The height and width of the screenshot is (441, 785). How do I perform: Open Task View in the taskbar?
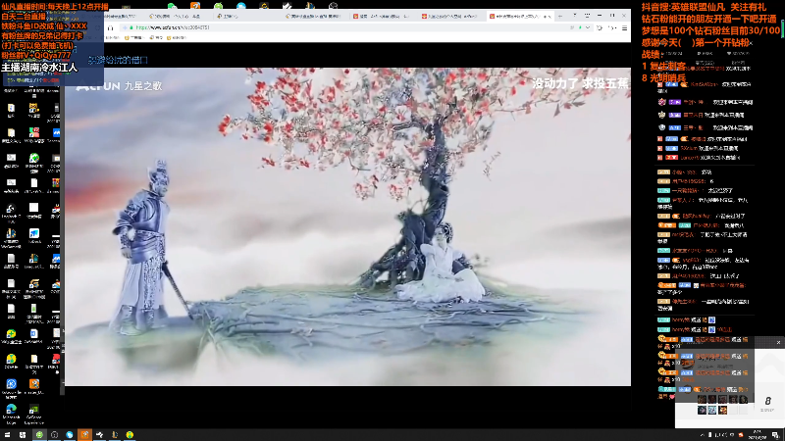pyautogui.click(x=23, y=435)
